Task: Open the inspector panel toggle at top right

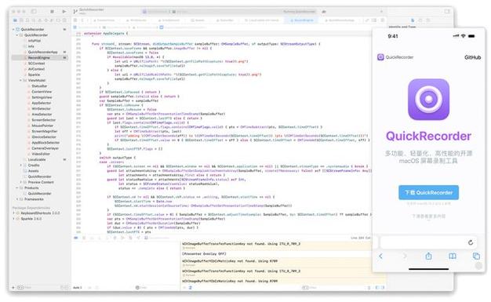Action: pos(447,11)
